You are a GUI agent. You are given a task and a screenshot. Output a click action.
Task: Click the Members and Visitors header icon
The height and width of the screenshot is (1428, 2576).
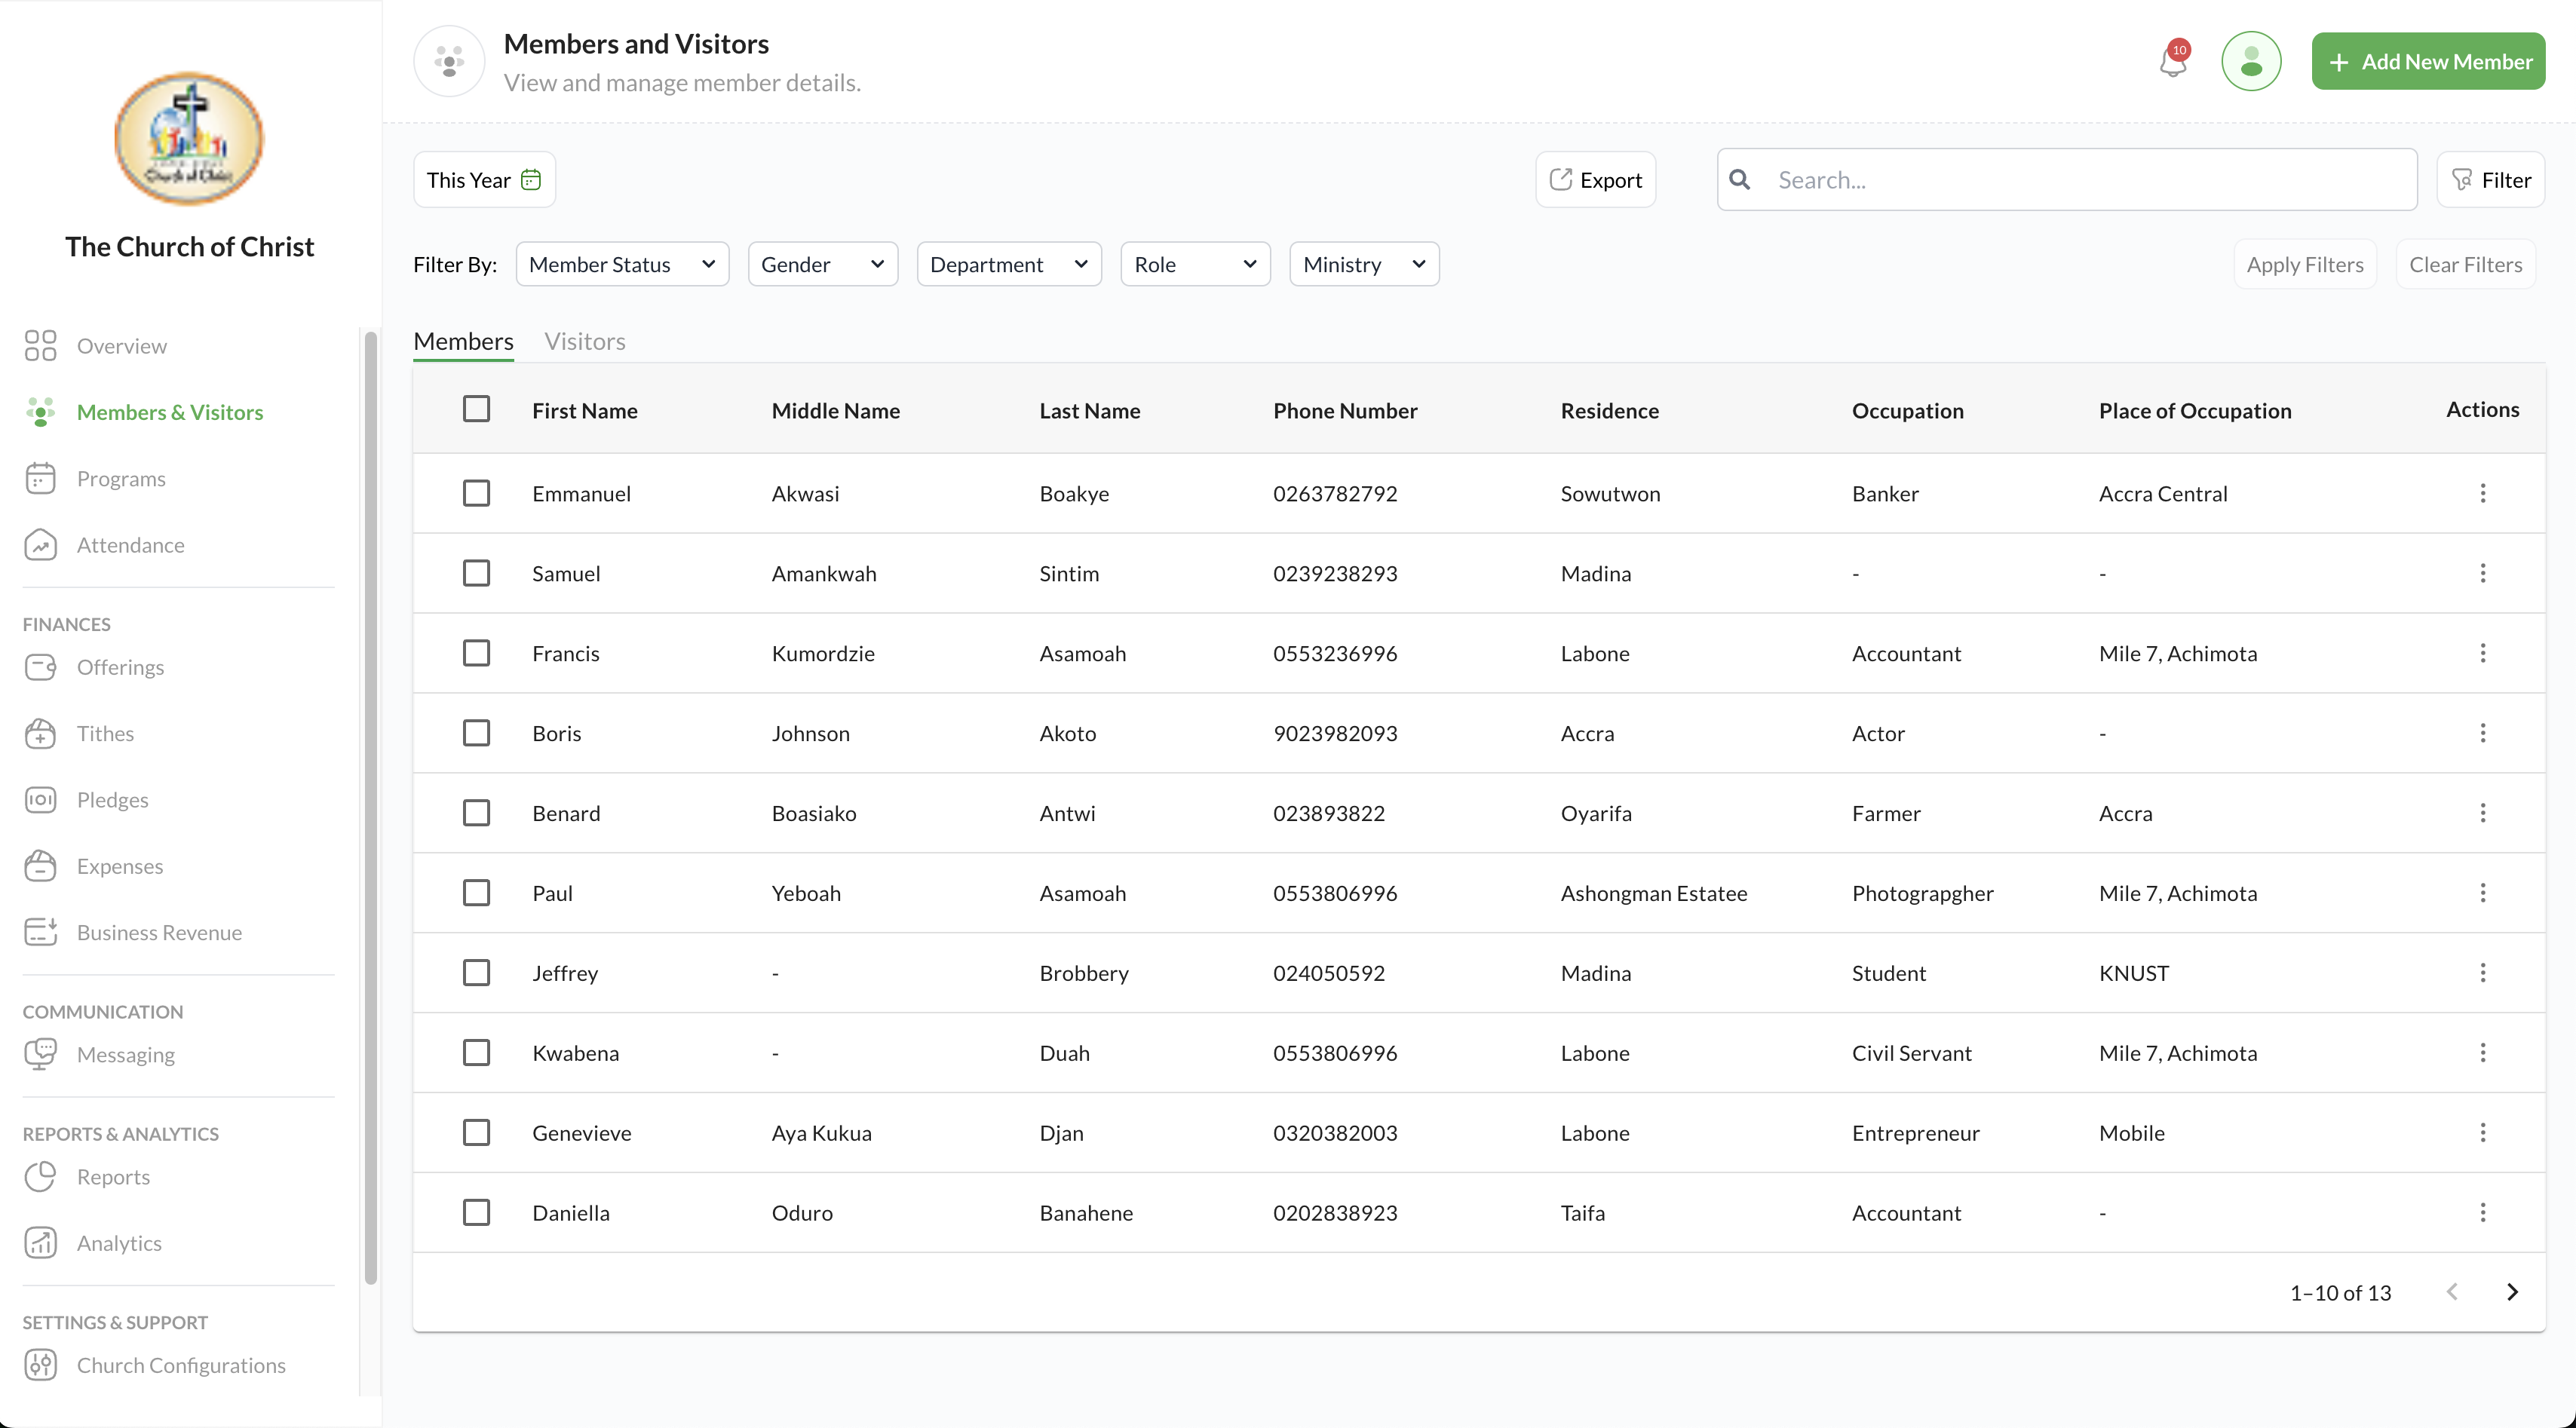(449, 61)
